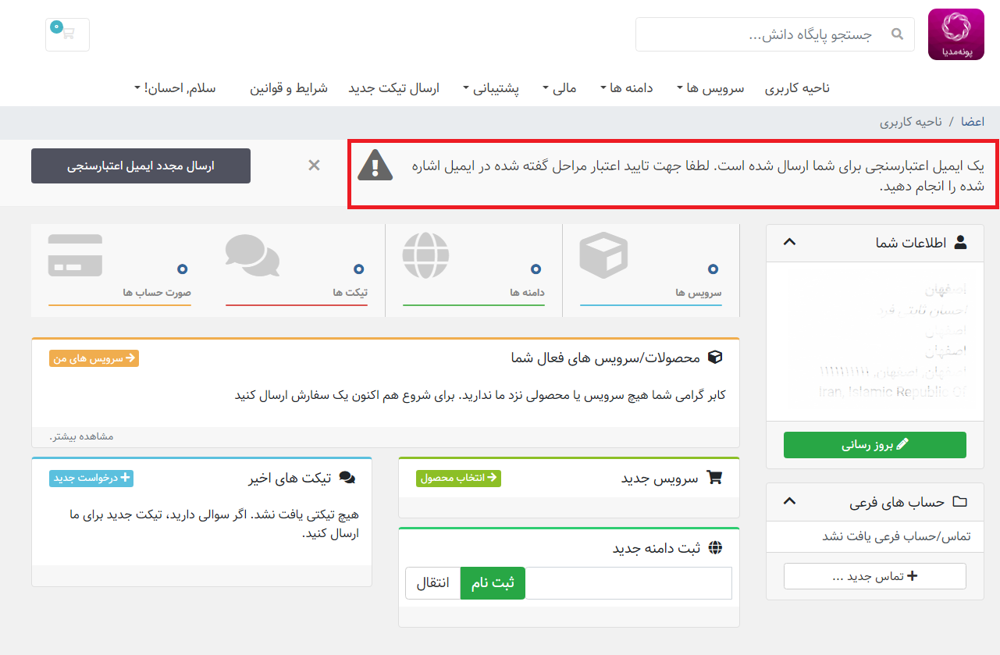Screen dimensions: 1000x655
Task: Open the مالی dropdown menu
Action: pyautogui.click(x=560, y=88)
